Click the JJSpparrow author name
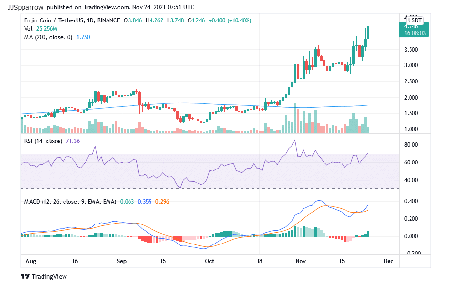Screen dimensions: 454x285 (25, 7)
